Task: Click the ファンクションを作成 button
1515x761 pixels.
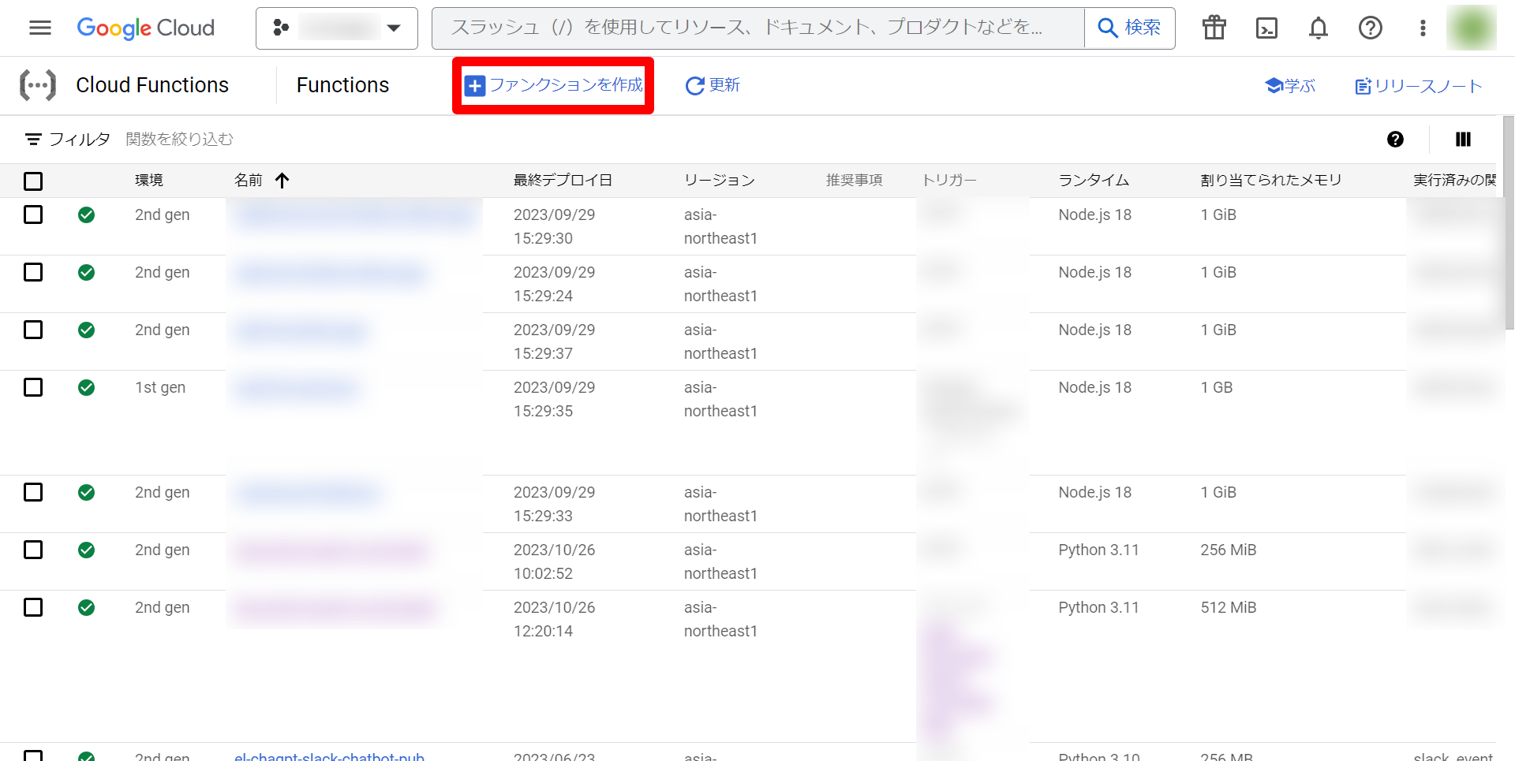Action: point(553,85)
